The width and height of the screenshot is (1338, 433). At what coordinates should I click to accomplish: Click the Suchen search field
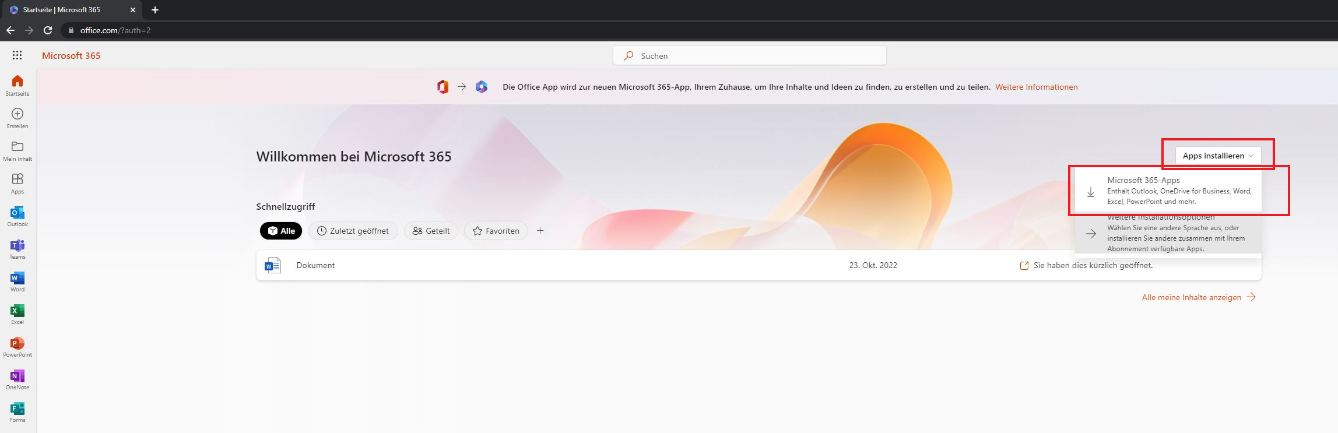tap(750, 56)
